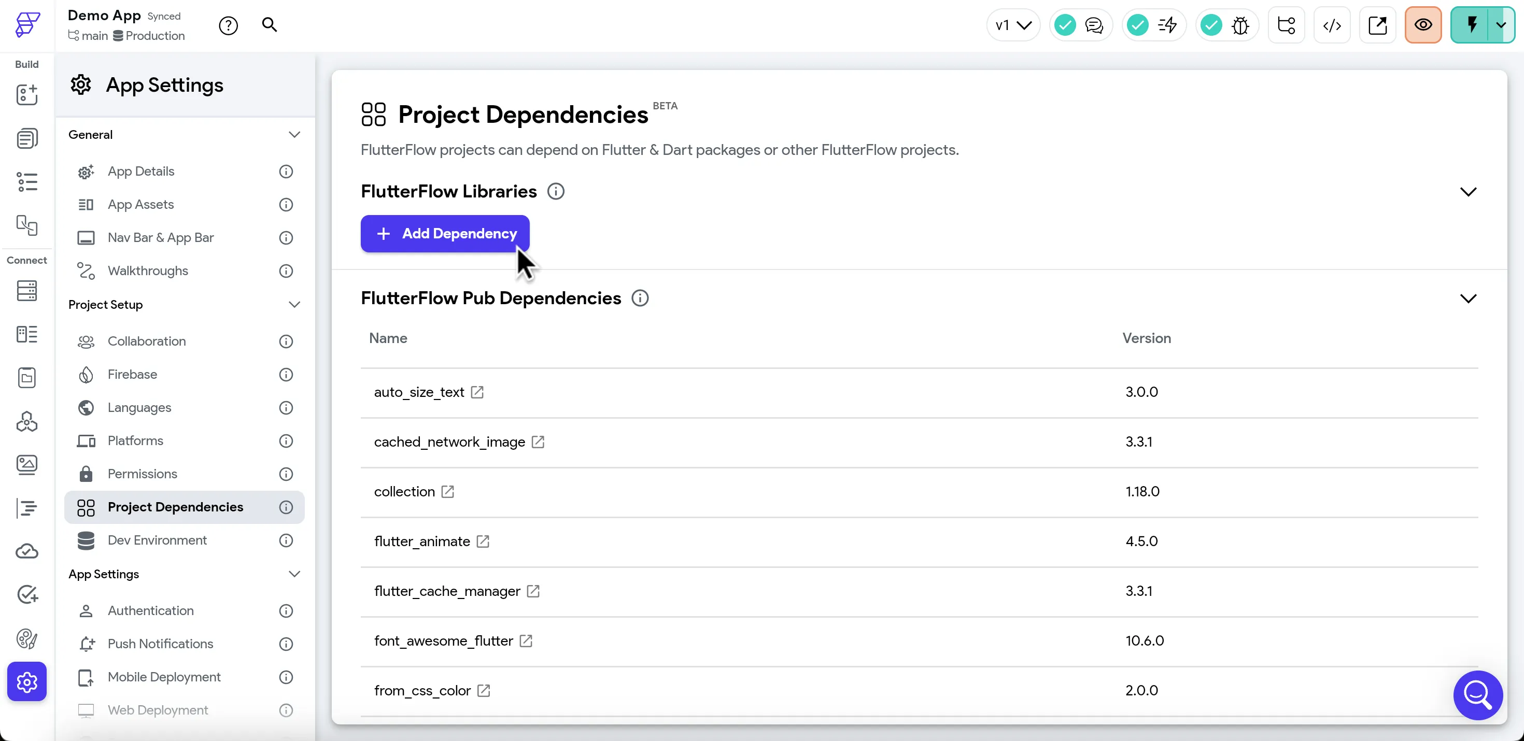This screenshot has height=741, width=1524.
Task: Open the developer code view icon
Action: tap(1332, 25)
